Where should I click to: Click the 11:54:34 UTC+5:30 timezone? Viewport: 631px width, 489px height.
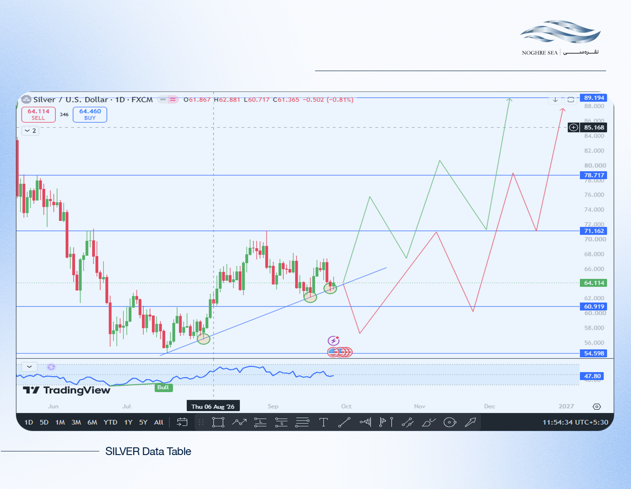pos(575,422)
